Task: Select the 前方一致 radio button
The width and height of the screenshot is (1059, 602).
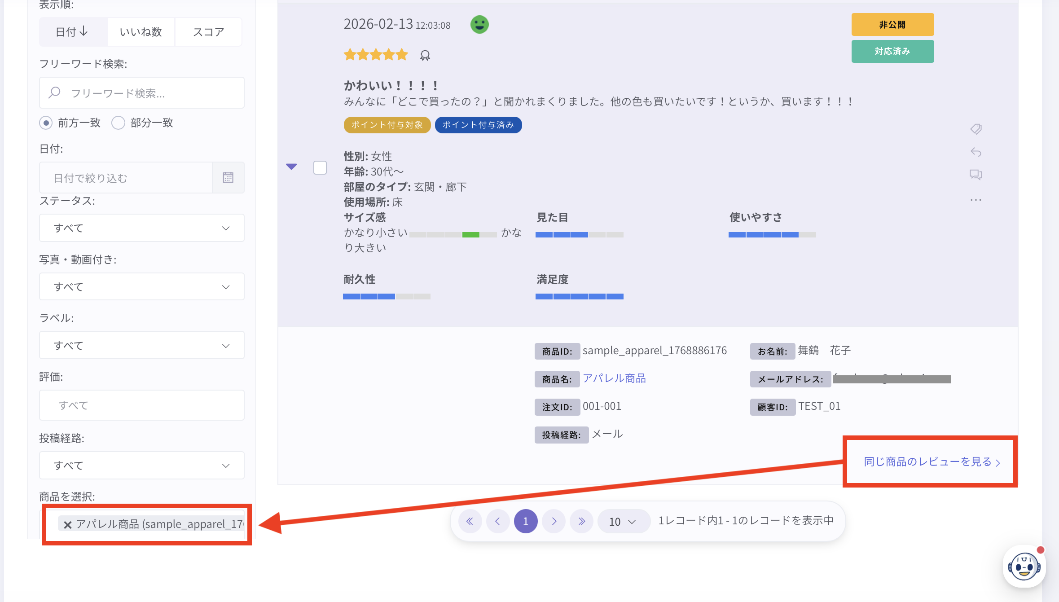Action: pos(46,123)
